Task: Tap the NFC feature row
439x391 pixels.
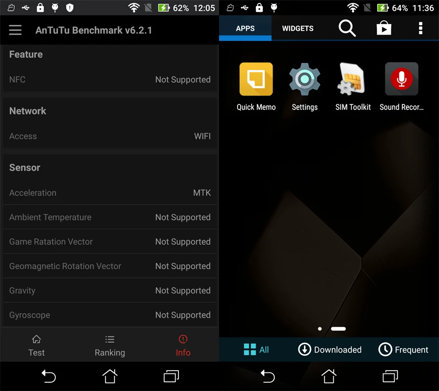Action: pyautogui.click(x=110, y=79)
